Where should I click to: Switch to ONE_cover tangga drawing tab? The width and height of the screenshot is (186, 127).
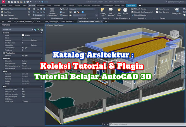point(59,21)
